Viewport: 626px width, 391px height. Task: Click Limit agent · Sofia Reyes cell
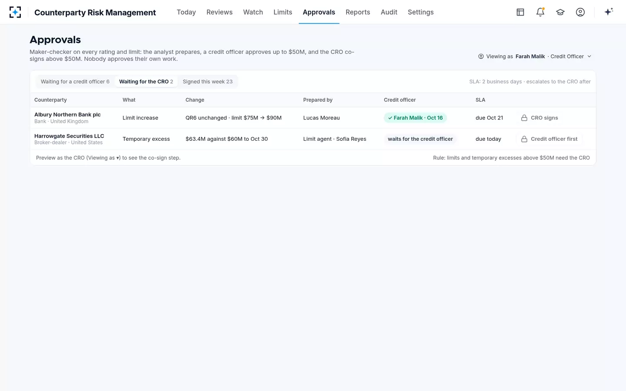tap(335, 139)
